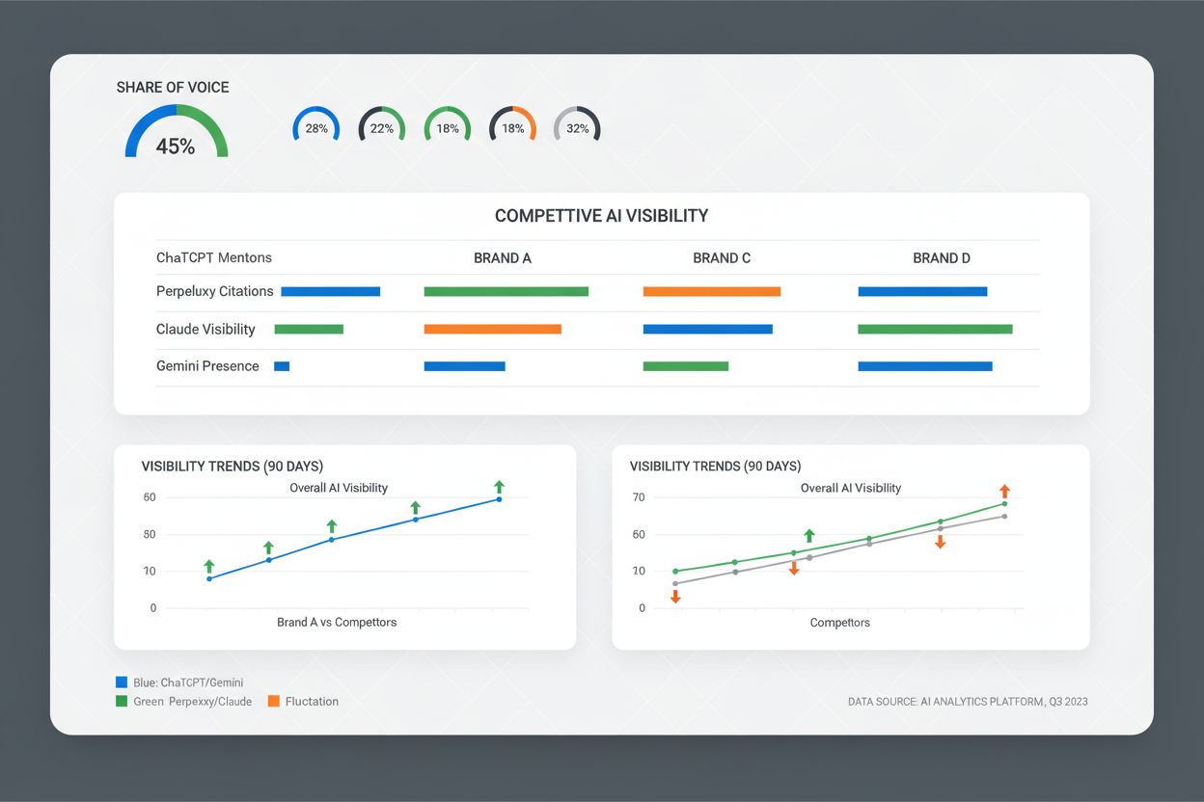
Task: Select the BRAND A column header
Action: click(503, 257)
